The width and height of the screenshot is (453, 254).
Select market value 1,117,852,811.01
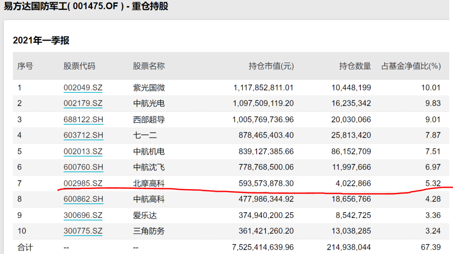pos(263,87)
